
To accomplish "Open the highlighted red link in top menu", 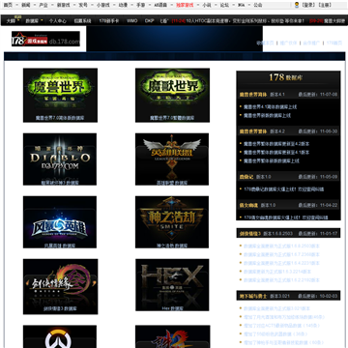I will pos(185,5).
